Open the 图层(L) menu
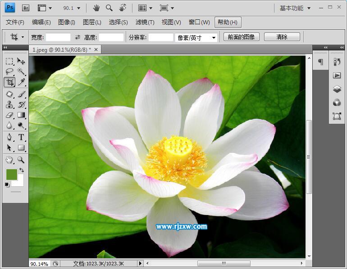347x269 pixels. tap(92, 22)
